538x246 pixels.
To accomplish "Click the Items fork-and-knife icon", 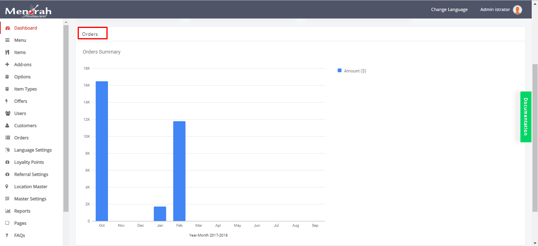I will [x=7, y=52].
